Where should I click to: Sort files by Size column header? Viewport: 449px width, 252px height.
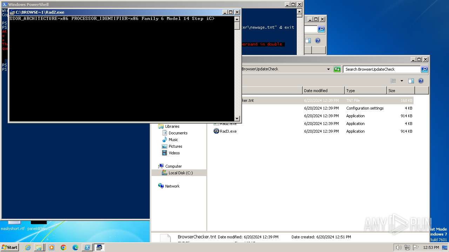pyautogui.click(x=401, y=91)
